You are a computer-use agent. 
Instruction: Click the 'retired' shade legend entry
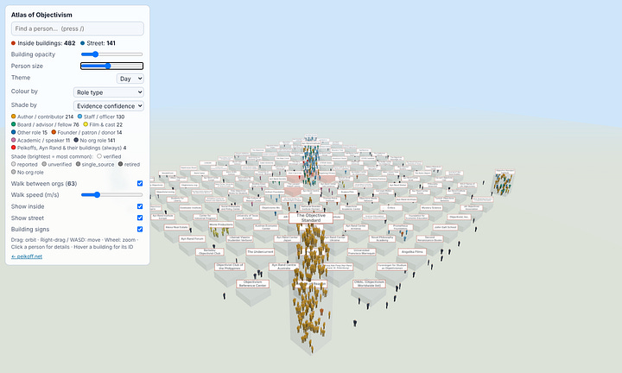(129, 165)
